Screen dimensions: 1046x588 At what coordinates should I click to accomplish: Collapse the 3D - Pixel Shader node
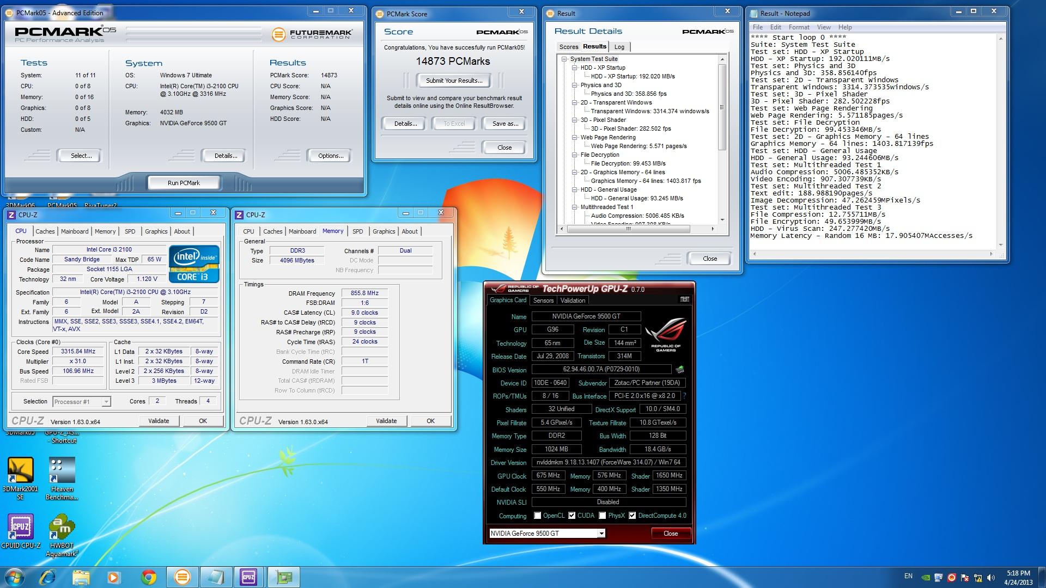pyautogui.click(x=575, y=120)
